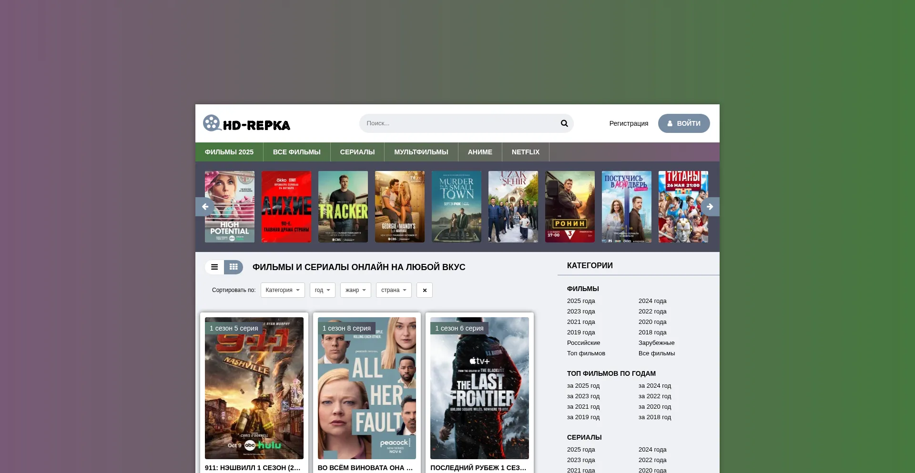The height and width of the screenshot is (473, 915).
Task: Open the жанр filter dropdown
Action: click(x=356, y=290)
